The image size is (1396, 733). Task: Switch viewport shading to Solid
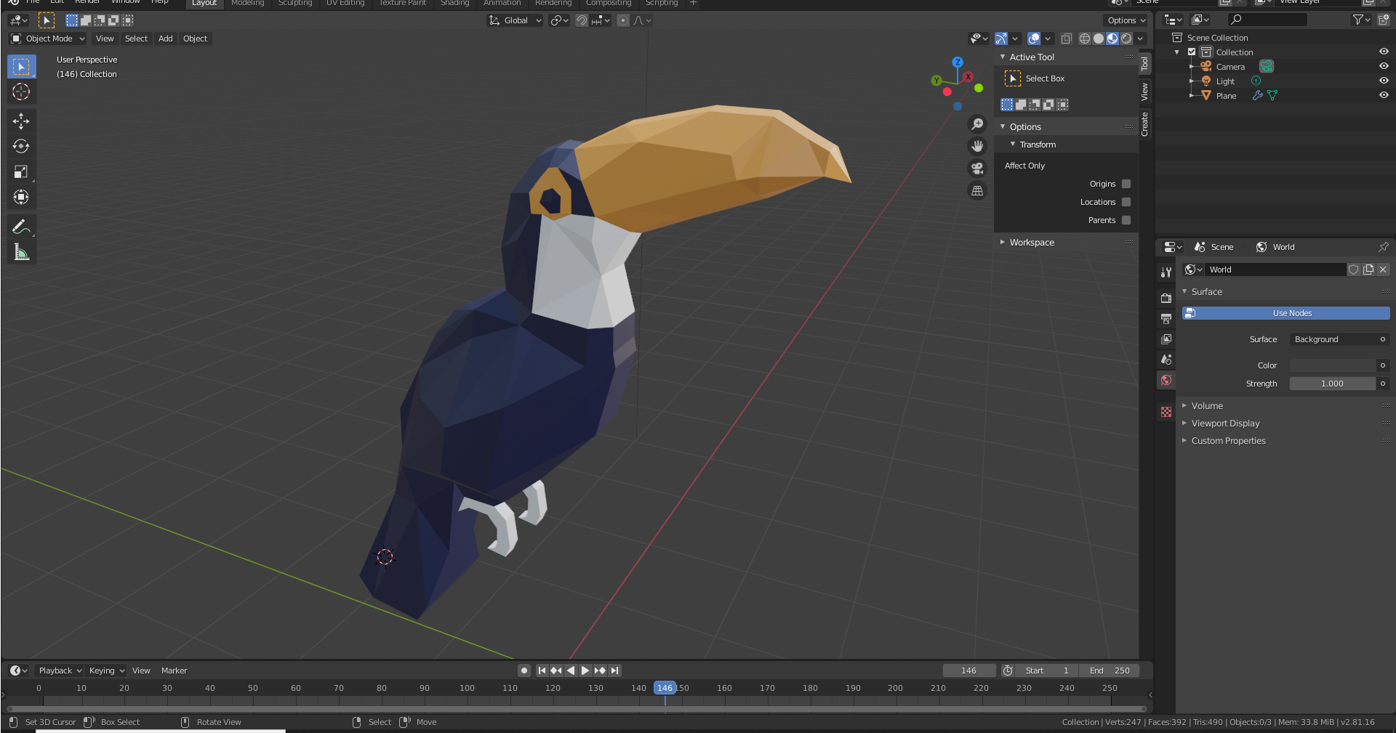coord(1099,39)
